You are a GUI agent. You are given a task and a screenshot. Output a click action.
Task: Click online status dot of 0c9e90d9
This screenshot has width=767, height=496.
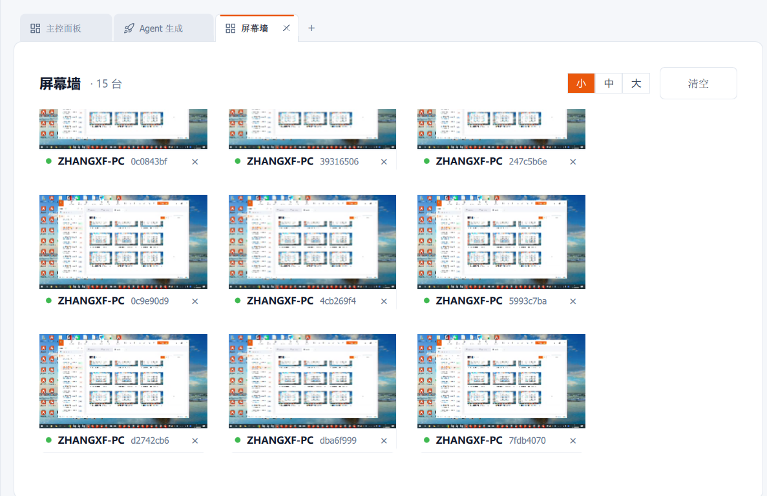tap(48, 301)
